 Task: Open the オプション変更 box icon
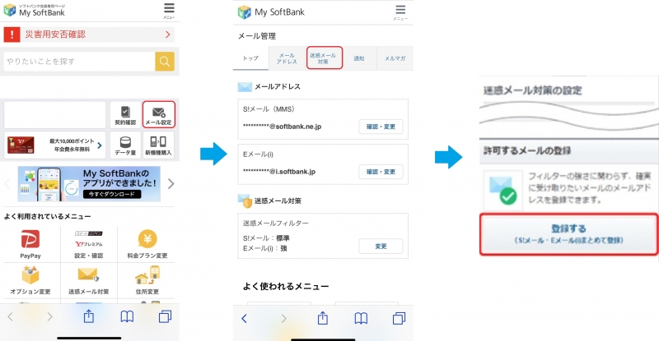tap(30, 278)
